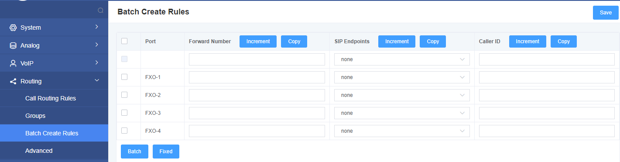Image resolution: width=620 pixels, height=162 pixels.
Task: Focus Forward Number field for FXO-3
Action: tap(257, 113)
